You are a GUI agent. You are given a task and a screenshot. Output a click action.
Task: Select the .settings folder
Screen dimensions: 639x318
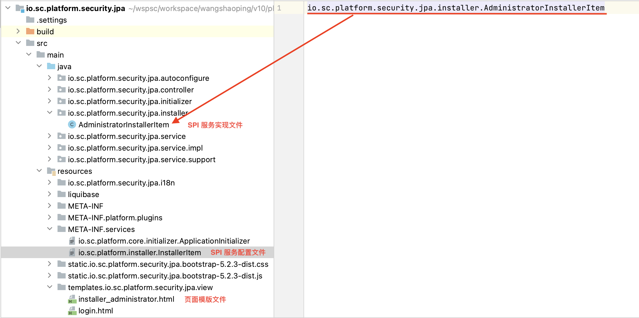[x=52, y=20]
